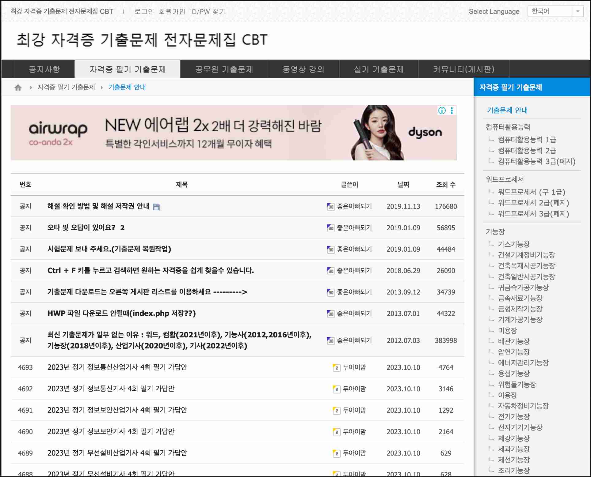Viewport: 591px width, 477px height.
Task: Click author icon beside 두아이맘 on post 4693
Action: [336, 368]
